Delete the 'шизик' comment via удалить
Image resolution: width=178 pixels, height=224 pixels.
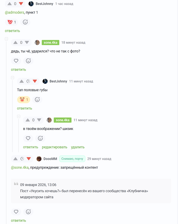tap(78, 147)
